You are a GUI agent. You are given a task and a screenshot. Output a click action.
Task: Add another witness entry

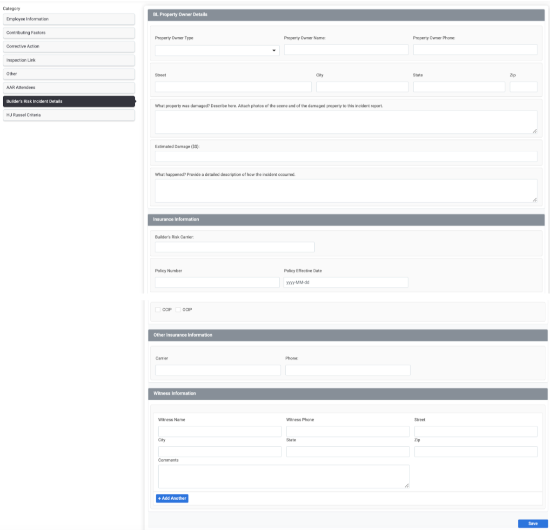172,498
